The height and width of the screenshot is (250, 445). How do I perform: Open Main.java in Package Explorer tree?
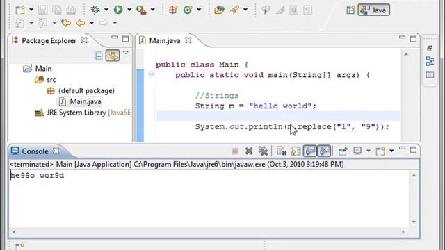[x=86, y=101]
